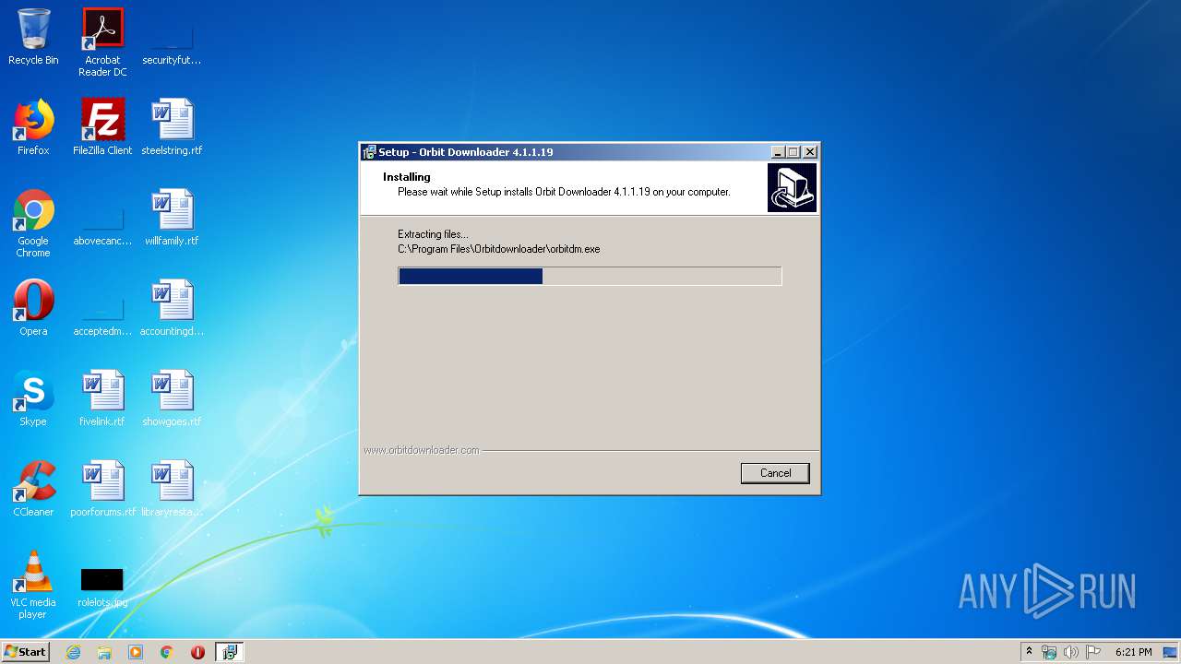Viewport: 1181px width, 664px height.
Task: Launch Skype desktop shortcut
Action: [33, 399]
